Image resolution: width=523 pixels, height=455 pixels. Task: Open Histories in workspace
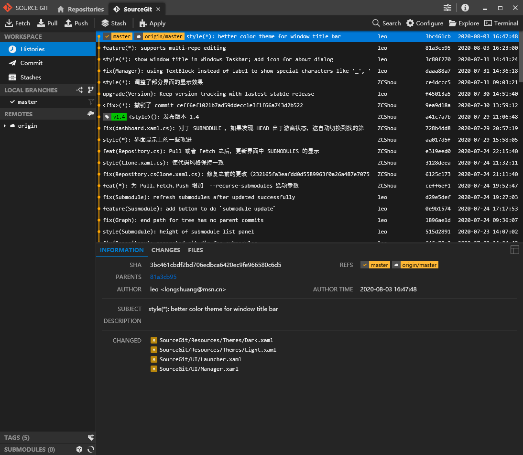(x=48, y=49)
